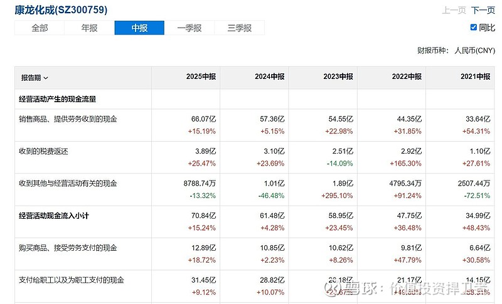Click the -46.48% change value

pos(271,196)
